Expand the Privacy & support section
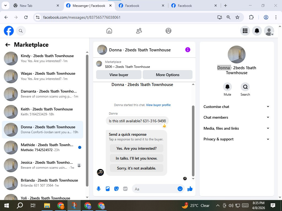Viewport: 282px width, 211px height. 237,139
